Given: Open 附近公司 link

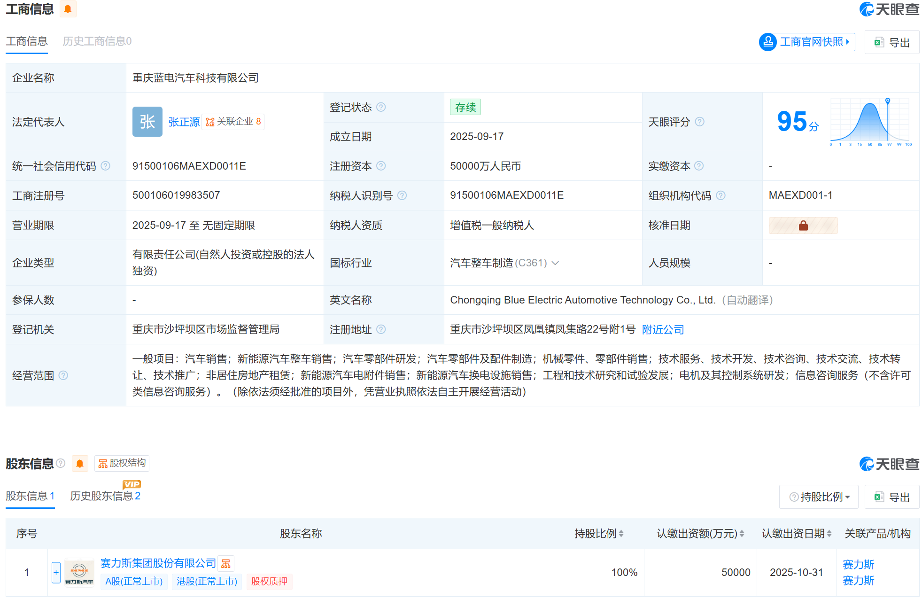Looking at the screenshot, I should (663, 329).
